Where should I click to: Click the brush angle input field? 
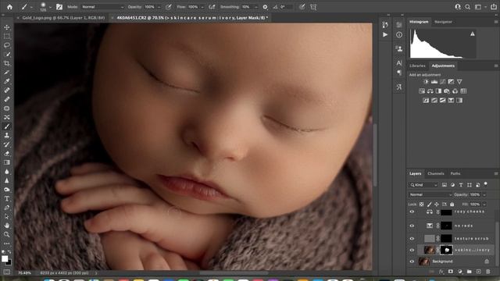point(285,7)
